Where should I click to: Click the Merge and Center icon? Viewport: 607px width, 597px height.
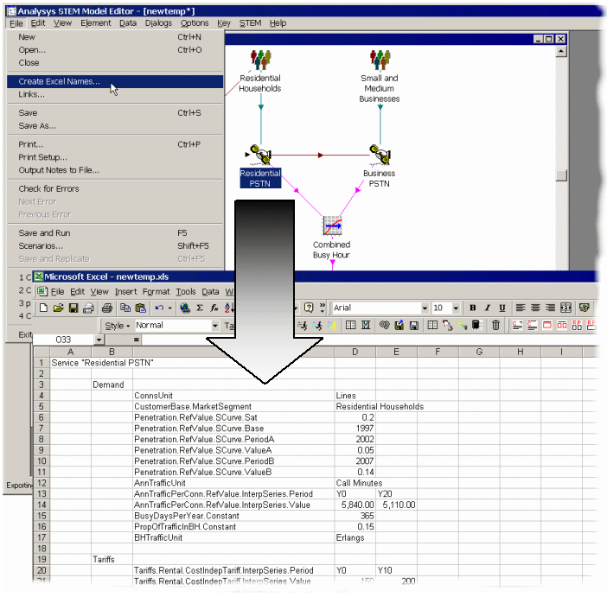click(565, 308)
